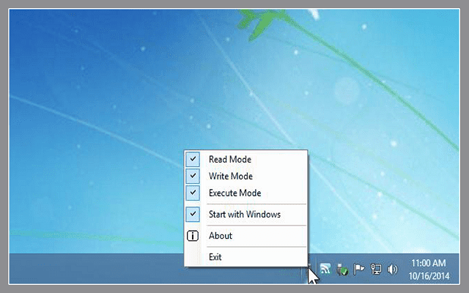Click the Write Mode menu label

(231, 176)
